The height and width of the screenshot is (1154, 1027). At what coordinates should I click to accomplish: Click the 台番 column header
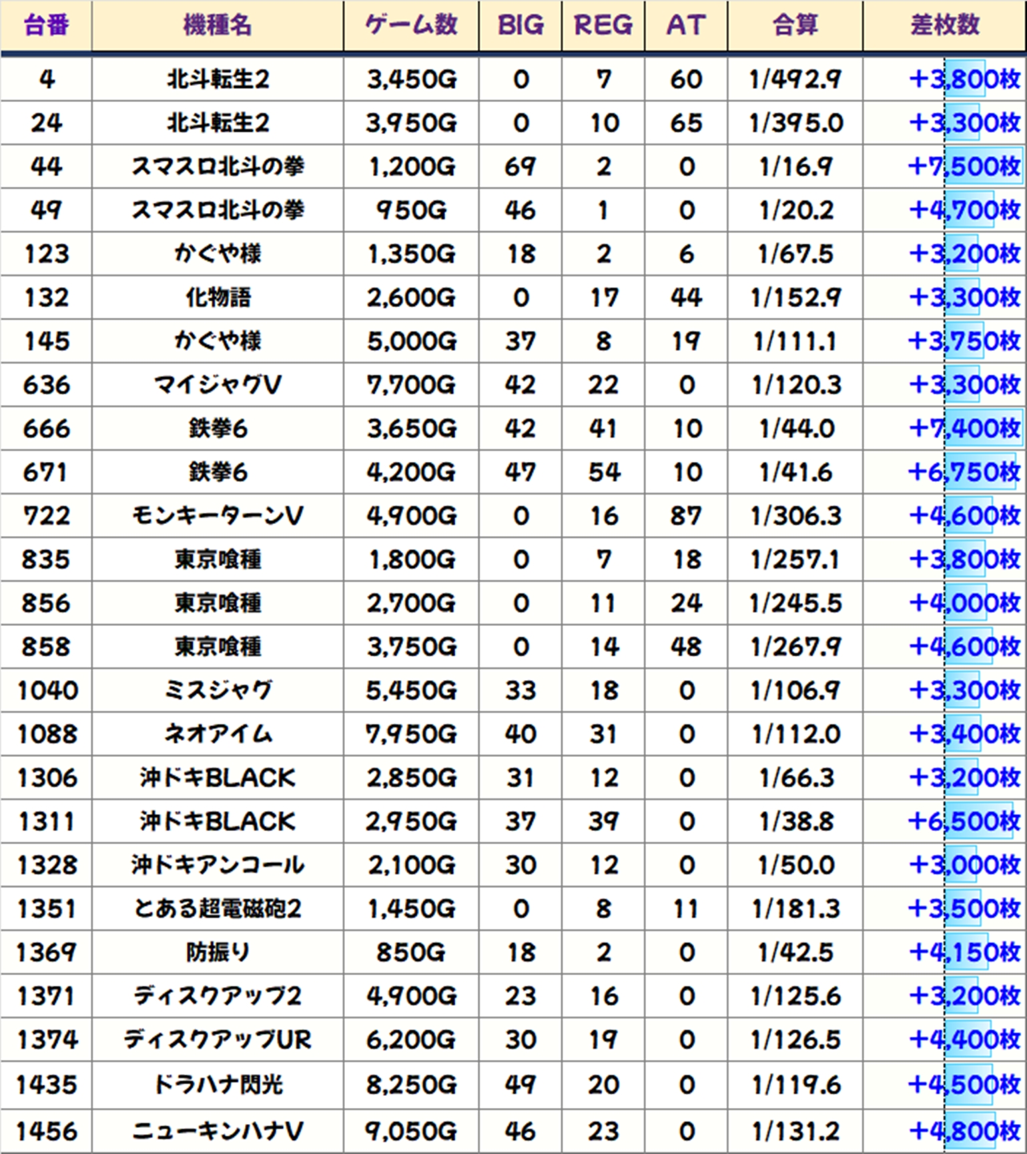click(46, 25)
